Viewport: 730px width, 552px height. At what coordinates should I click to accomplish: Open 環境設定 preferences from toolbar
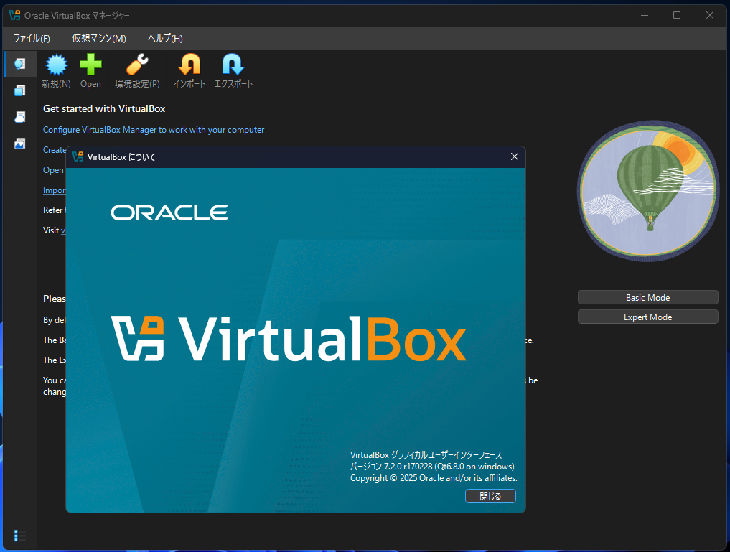[136, 70]
